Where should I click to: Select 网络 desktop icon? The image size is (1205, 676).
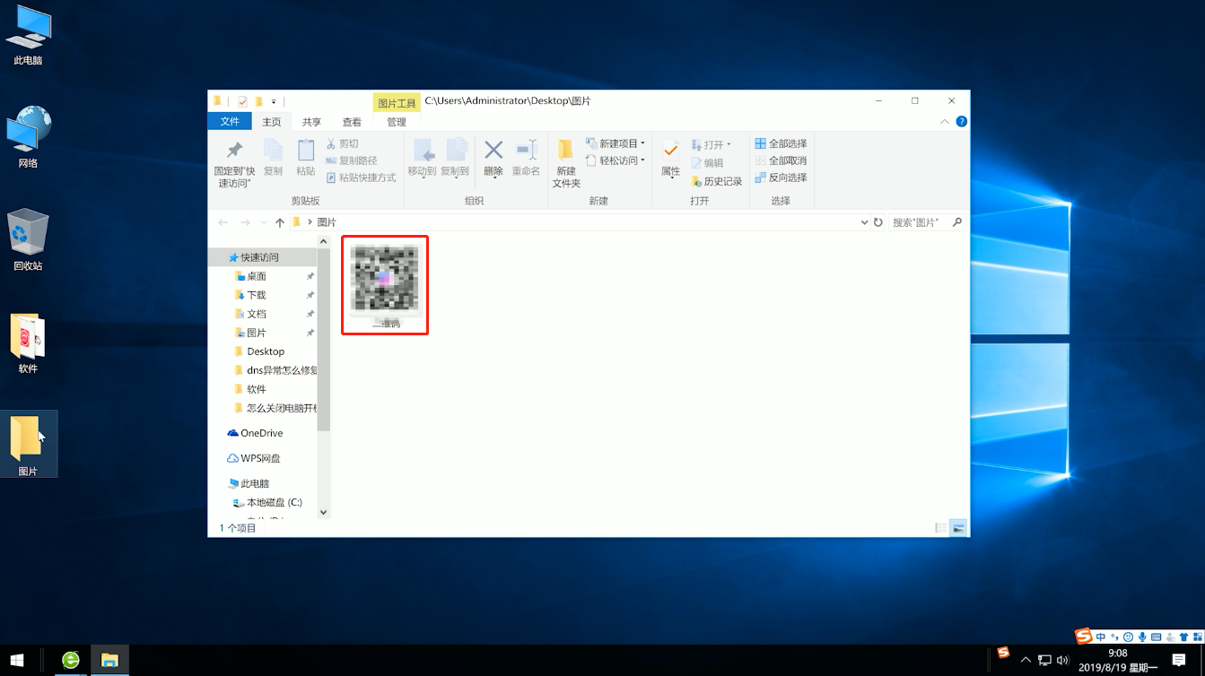[x=28, y=137]
